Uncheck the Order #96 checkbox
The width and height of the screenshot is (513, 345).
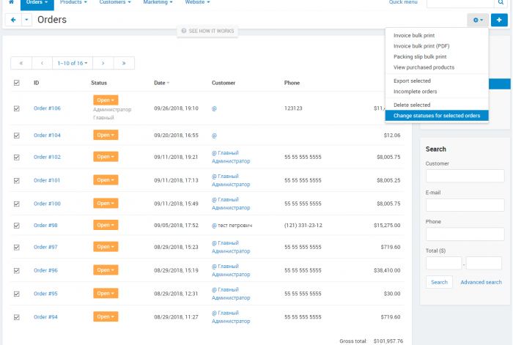pyautogui.click(x=17, y=271)
